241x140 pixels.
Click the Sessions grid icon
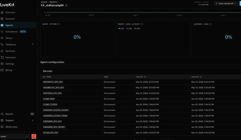2,19
